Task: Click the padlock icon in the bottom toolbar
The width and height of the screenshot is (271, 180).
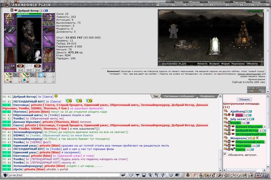Action: 188,175
